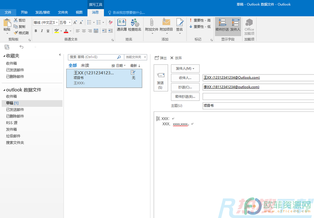Click Pop Out (弹出) button
Viewport: 314px width, 218px height.
[x=160, y=58]
